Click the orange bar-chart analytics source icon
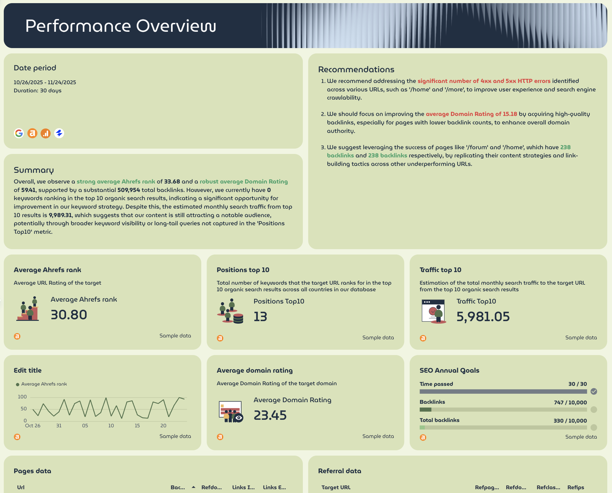Viewport: 612px width, 493px height. (x=46, y=133)
